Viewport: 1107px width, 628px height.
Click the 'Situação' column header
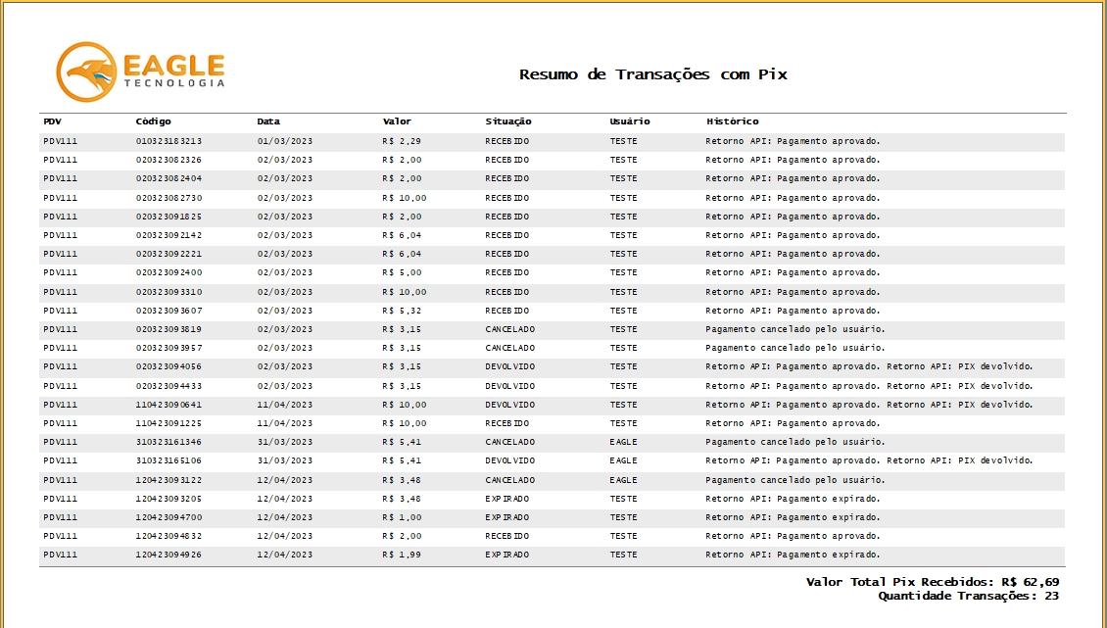click(508, 121)
